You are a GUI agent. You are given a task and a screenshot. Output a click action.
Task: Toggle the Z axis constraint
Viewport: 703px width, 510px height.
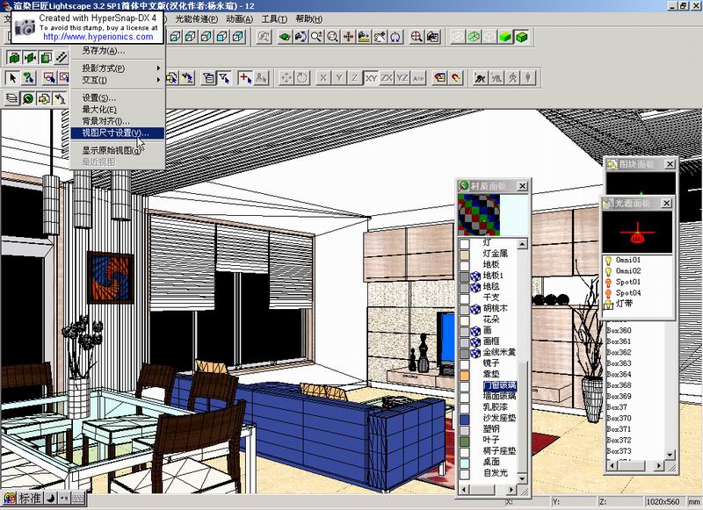point(355,78)
